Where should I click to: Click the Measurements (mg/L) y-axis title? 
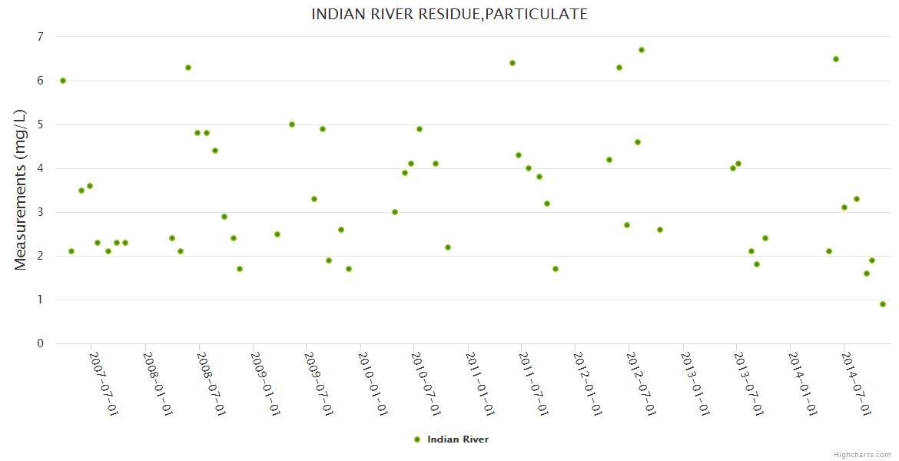(x=21, y=189)
